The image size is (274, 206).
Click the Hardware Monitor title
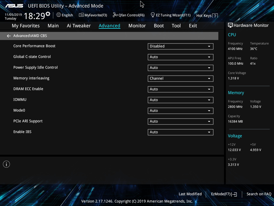[x=251, y=25]
